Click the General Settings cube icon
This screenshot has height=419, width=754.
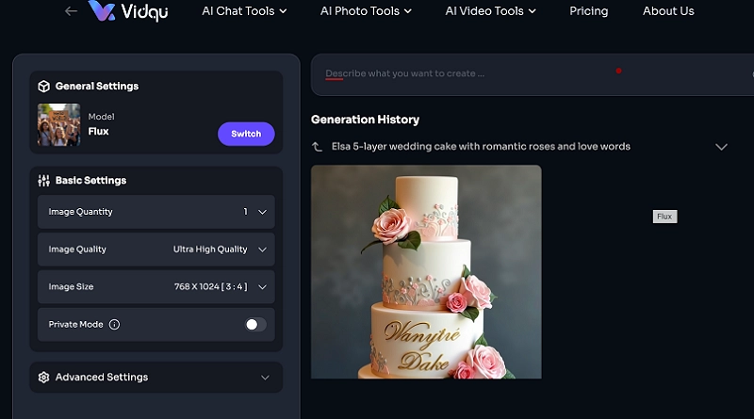point(43,87)
